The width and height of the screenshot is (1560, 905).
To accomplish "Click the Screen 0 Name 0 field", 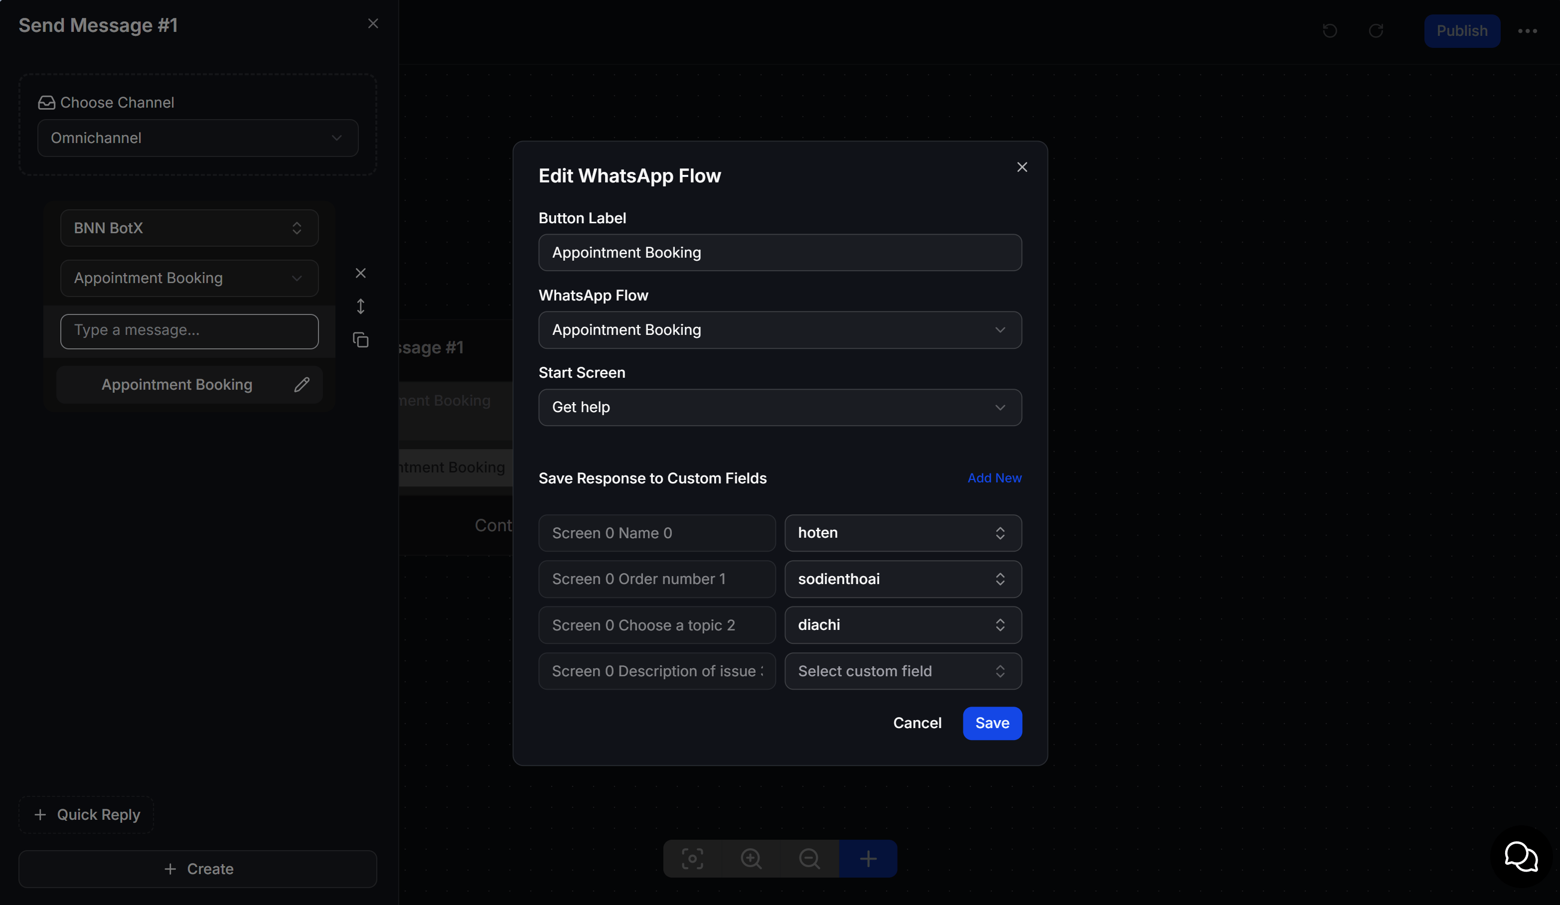I will click(x=657, y=533).
